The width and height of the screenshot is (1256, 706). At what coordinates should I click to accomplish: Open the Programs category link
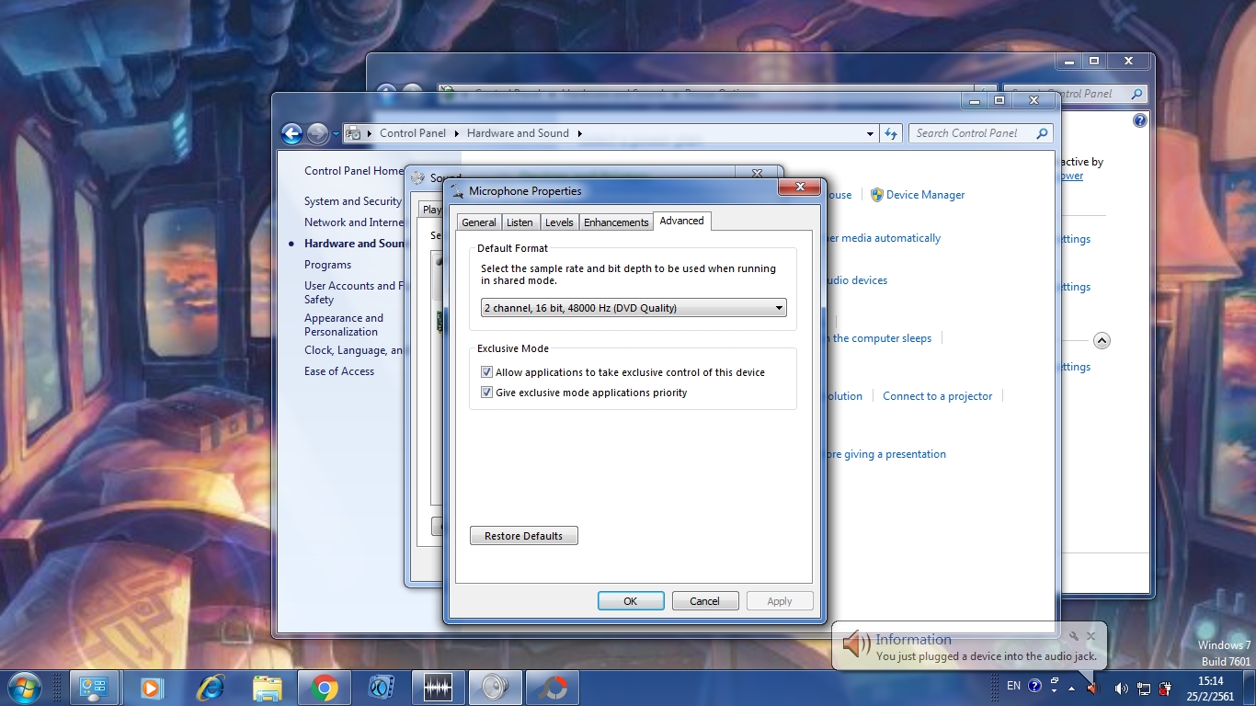pos(328,265)
